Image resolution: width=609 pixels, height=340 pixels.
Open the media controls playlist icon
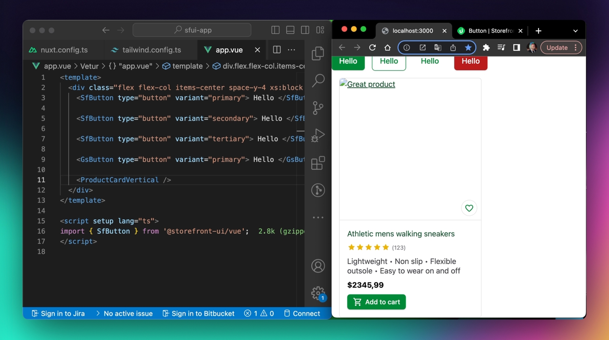point(501,48)
